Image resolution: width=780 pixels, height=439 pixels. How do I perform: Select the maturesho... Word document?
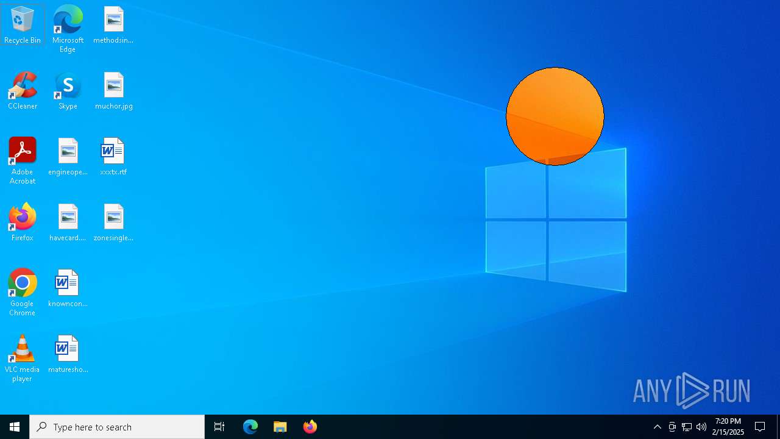[68, 354]
